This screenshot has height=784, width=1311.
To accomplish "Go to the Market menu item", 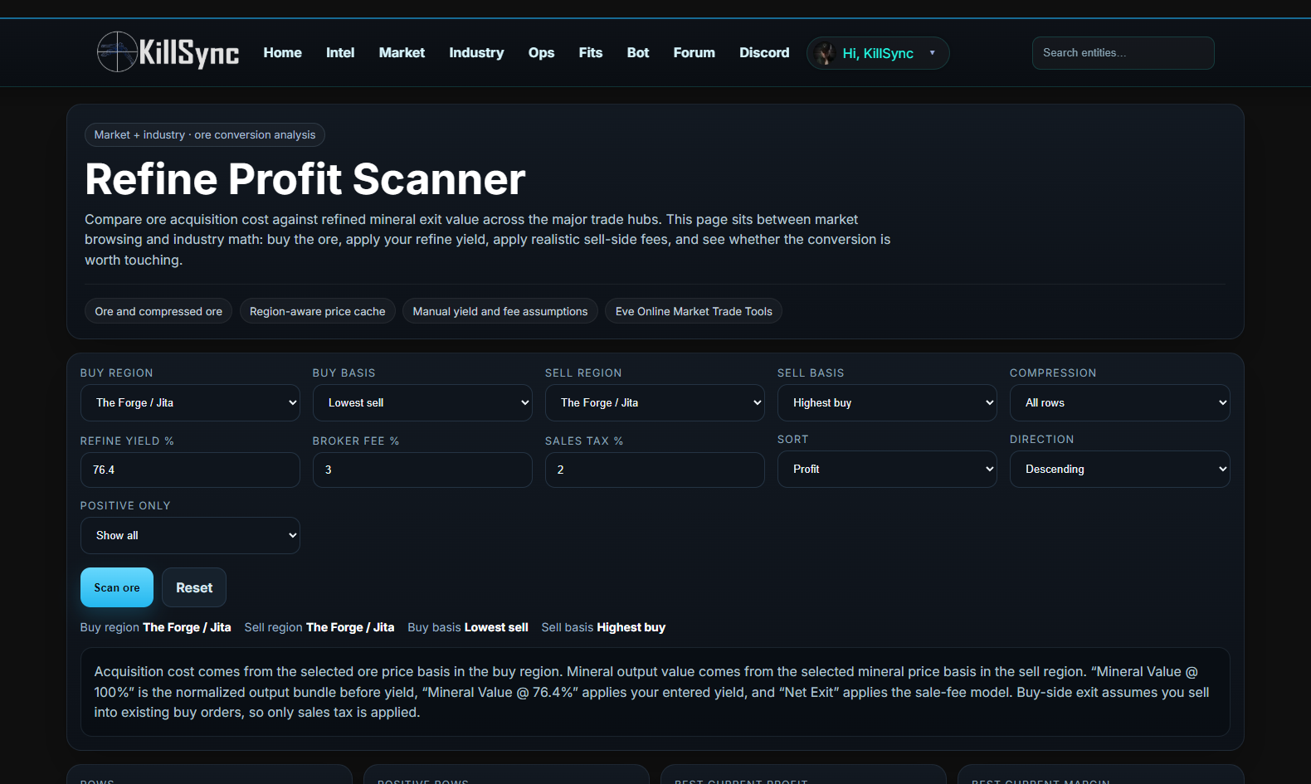I will pos(402,52).
